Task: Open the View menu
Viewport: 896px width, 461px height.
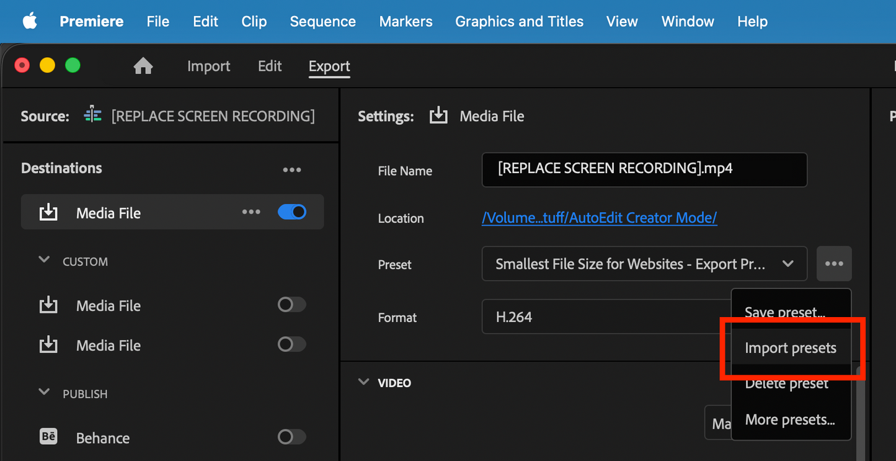Action: [x=622, y=21]
